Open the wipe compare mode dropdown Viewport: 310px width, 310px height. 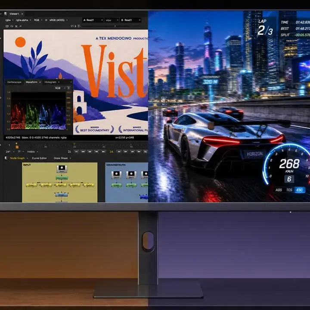pyautogui.click(x=112, y=20)
